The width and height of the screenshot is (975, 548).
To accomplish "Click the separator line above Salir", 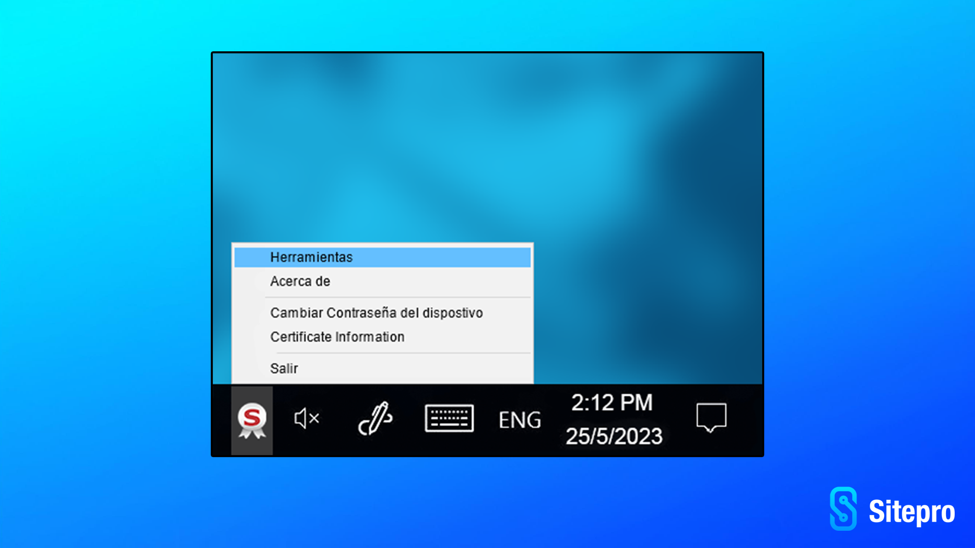I will pos(397,353).
